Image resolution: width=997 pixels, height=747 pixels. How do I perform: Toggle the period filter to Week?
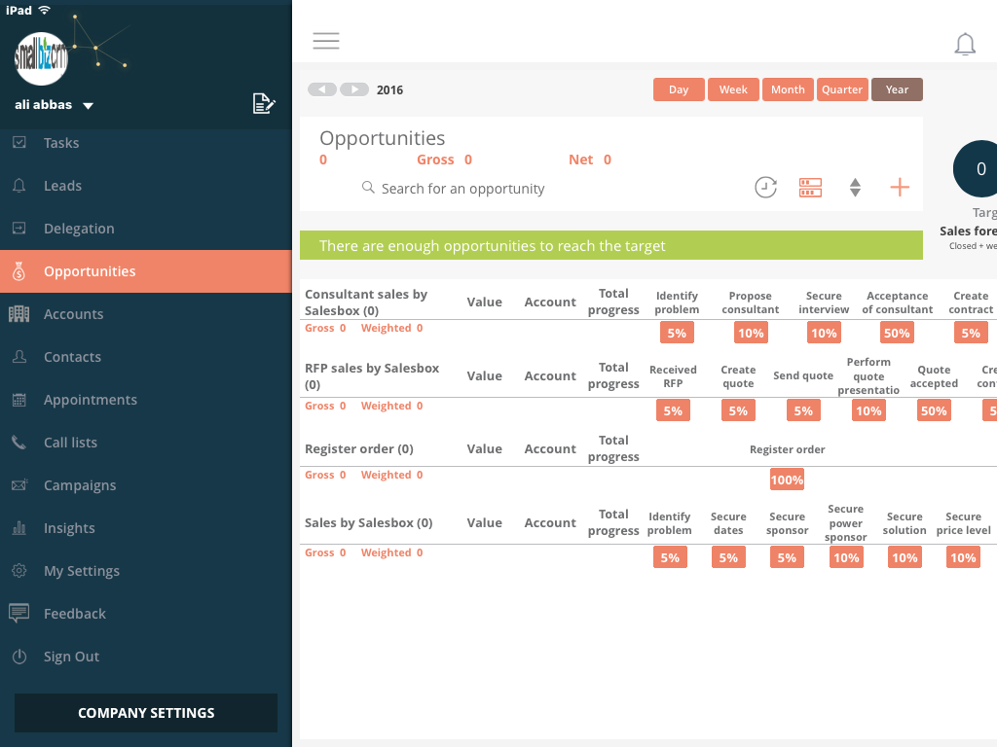(733, 89)
